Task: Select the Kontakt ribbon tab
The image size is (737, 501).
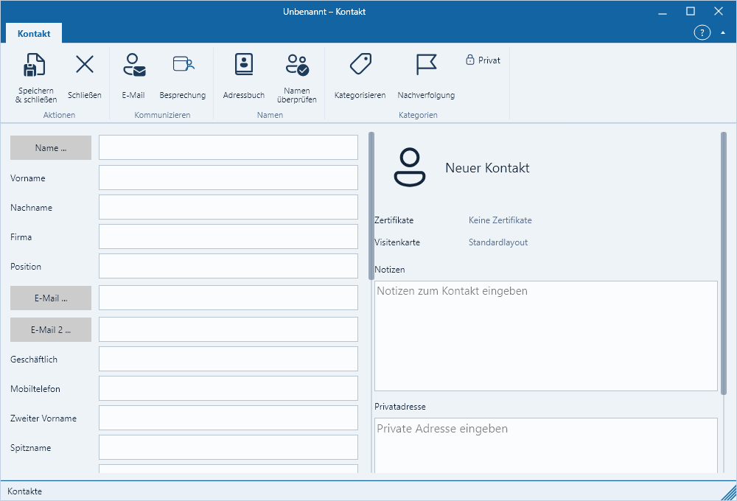Action: pos(34,33)
